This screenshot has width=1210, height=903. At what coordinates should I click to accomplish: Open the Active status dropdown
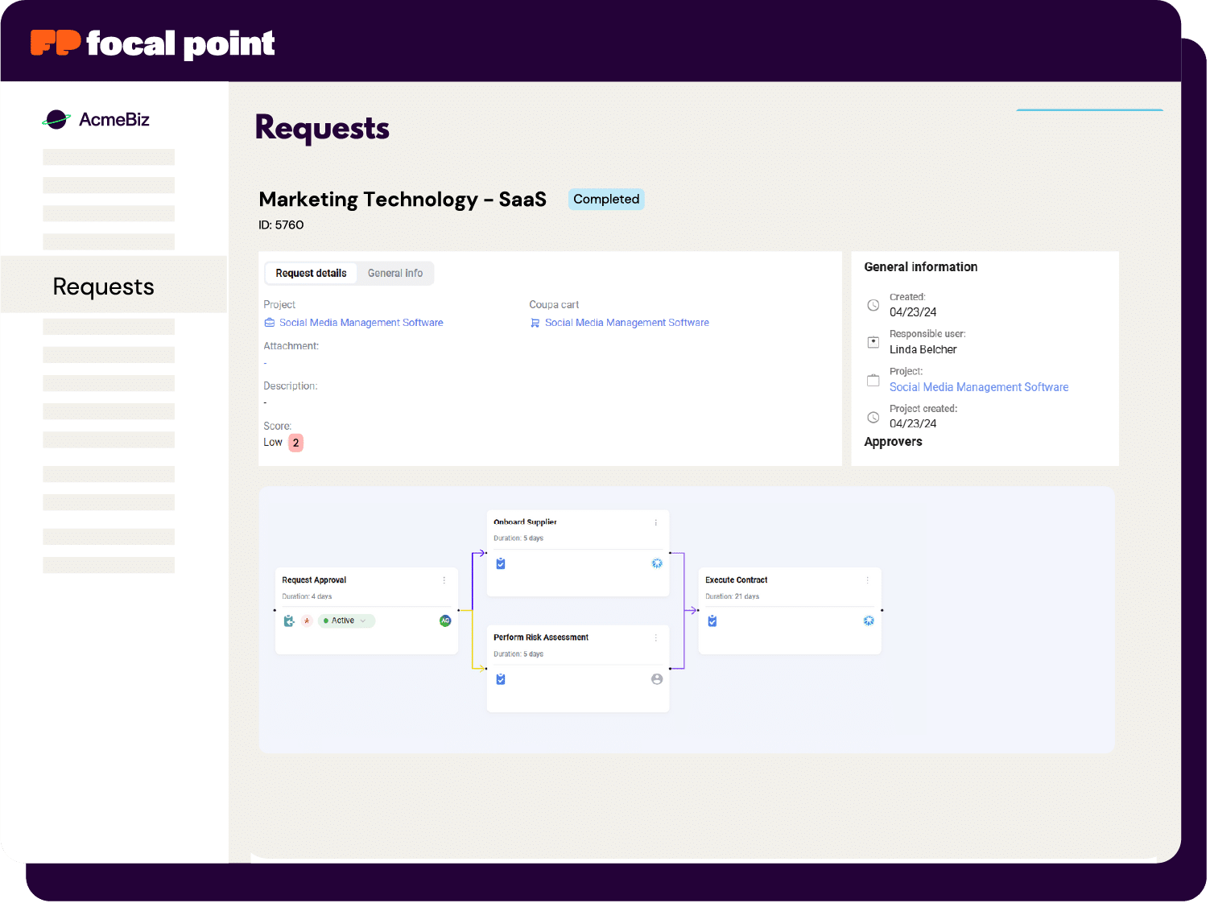(346, 621)
